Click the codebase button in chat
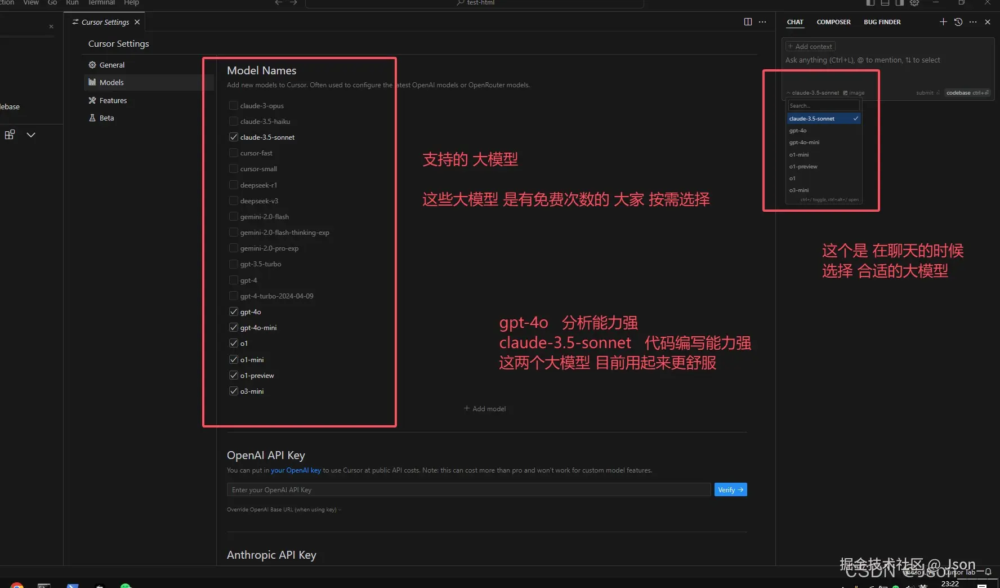 pyautogui.click(x=967, y=93)
